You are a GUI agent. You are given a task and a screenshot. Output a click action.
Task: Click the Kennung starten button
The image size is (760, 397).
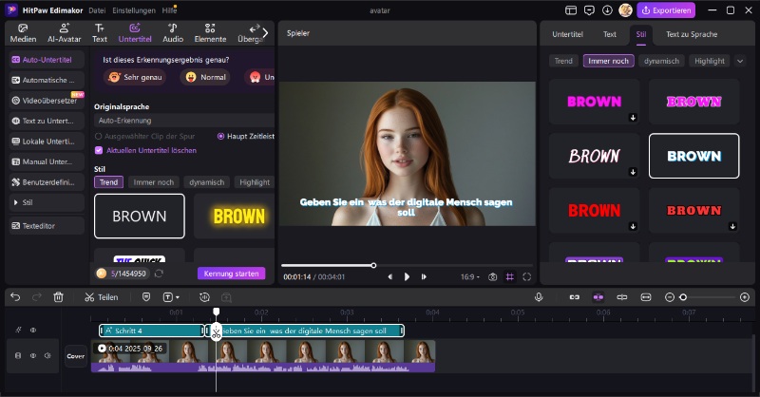point(231,274)
